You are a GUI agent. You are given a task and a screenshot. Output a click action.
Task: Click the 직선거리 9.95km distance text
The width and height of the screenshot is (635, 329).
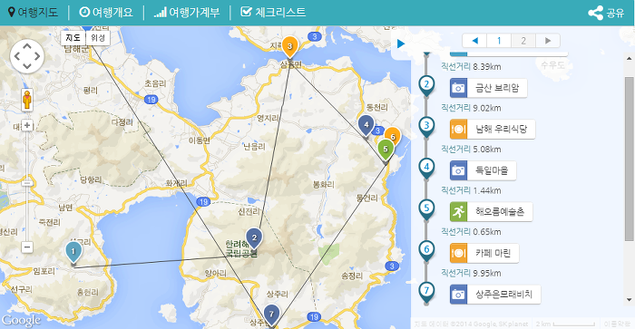click(471, 273)
